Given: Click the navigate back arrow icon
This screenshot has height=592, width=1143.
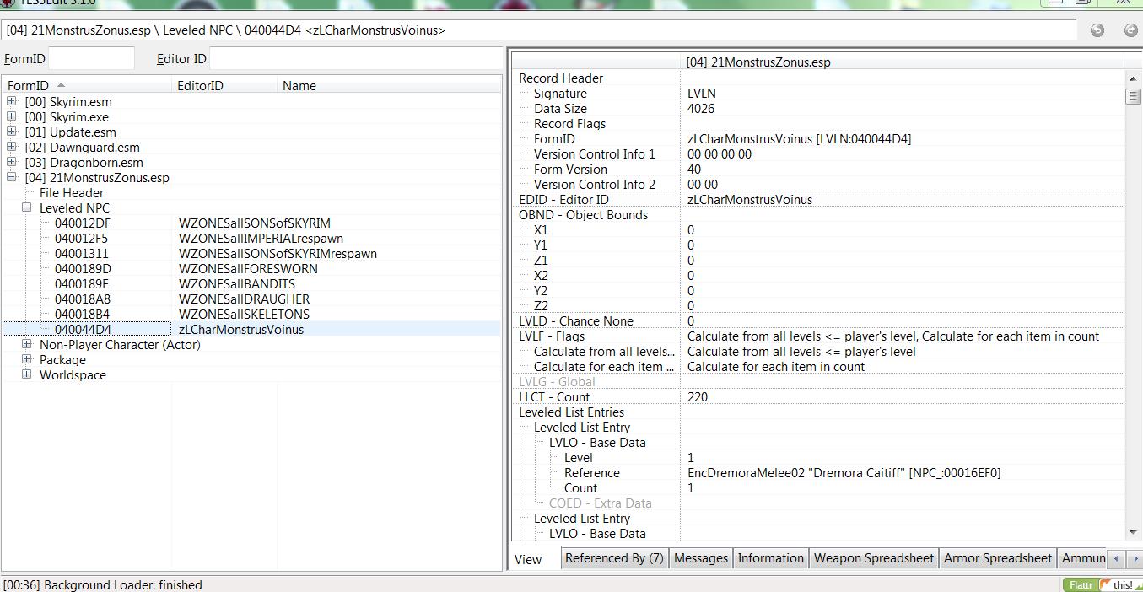Looking at the screenshot, I should click(x=1097, y=30).
